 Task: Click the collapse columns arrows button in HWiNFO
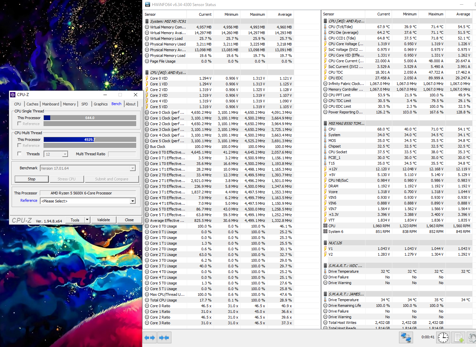coord(164,338)
